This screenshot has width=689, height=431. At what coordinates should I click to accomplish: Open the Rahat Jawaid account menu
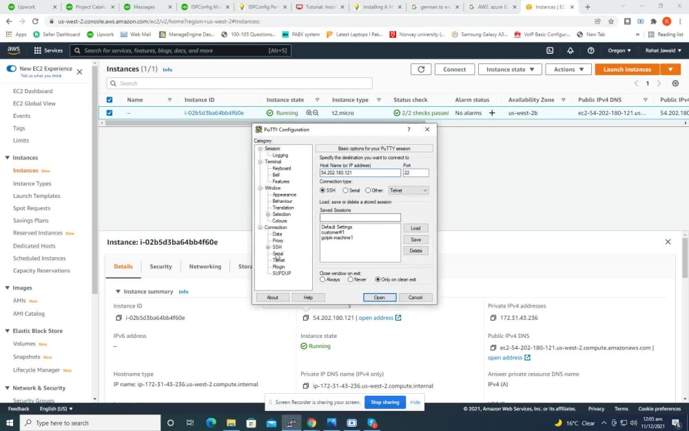point(663,50)
